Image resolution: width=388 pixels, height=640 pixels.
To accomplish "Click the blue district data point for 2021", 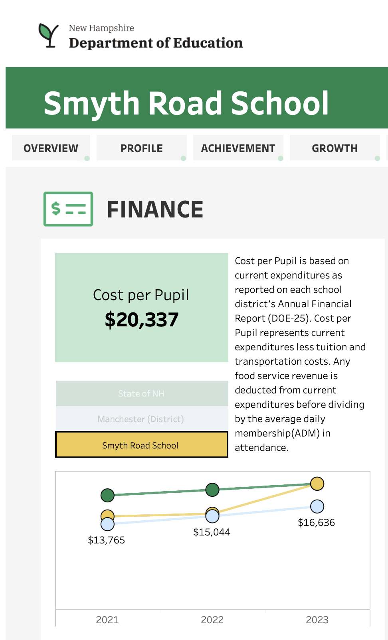I will 107,524.
